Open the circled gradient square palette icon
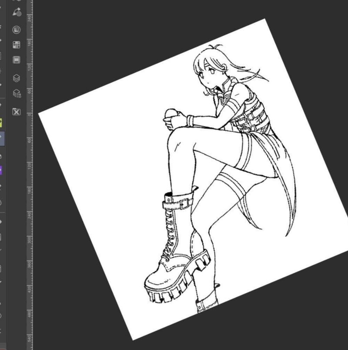Screen dimensions: 348x350 17,30
